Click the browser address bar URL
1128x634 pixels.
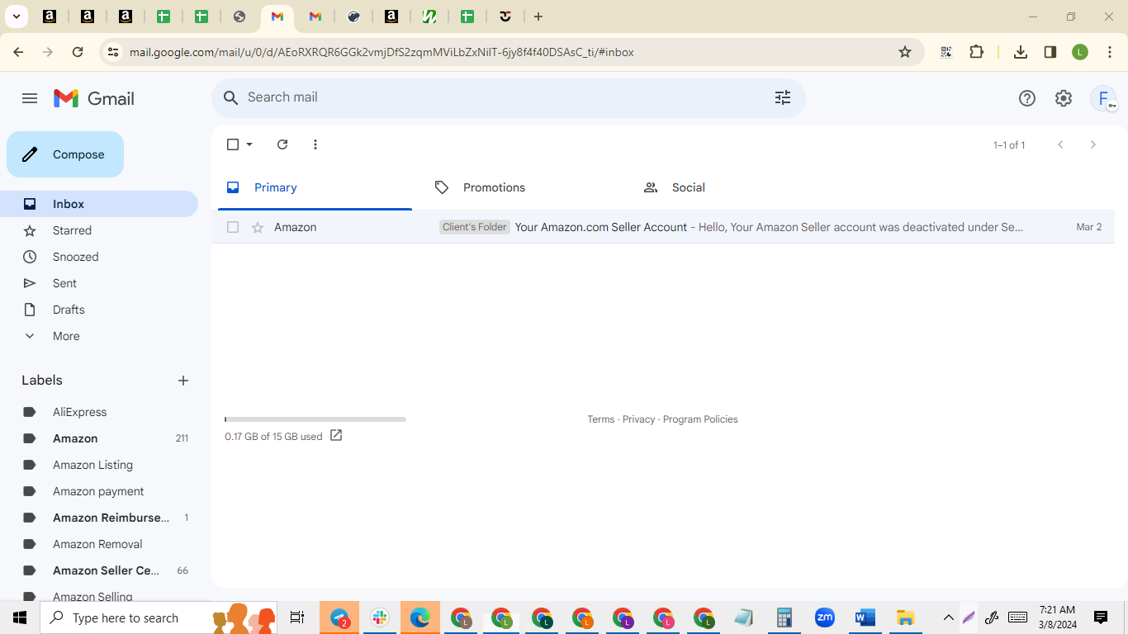tap(382, 52)
